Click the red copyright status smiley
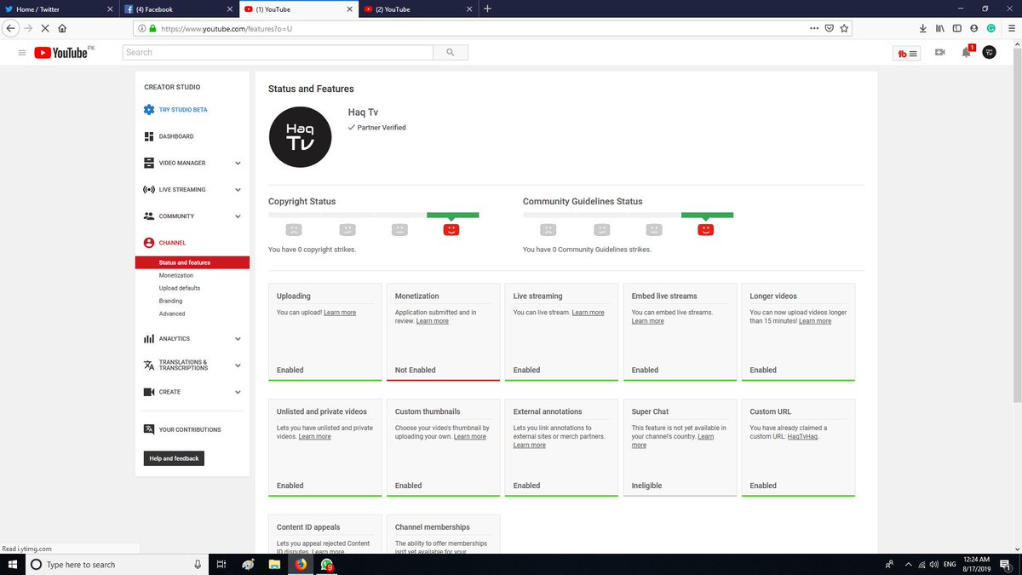Image resolution: width=1022 pixels, height=575 pixels. pyautogui.click(x=451, y=229)
